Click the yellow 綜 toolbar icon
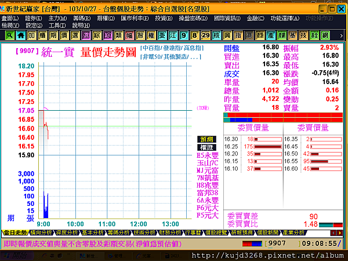The image size is (348, 261). [x=97, y=35]
